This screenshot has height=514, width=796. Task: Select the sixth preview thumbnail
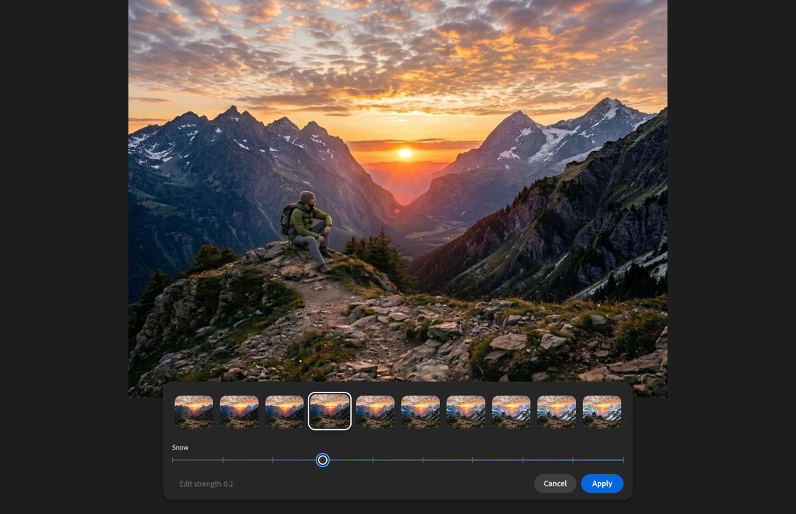point(421,411)
